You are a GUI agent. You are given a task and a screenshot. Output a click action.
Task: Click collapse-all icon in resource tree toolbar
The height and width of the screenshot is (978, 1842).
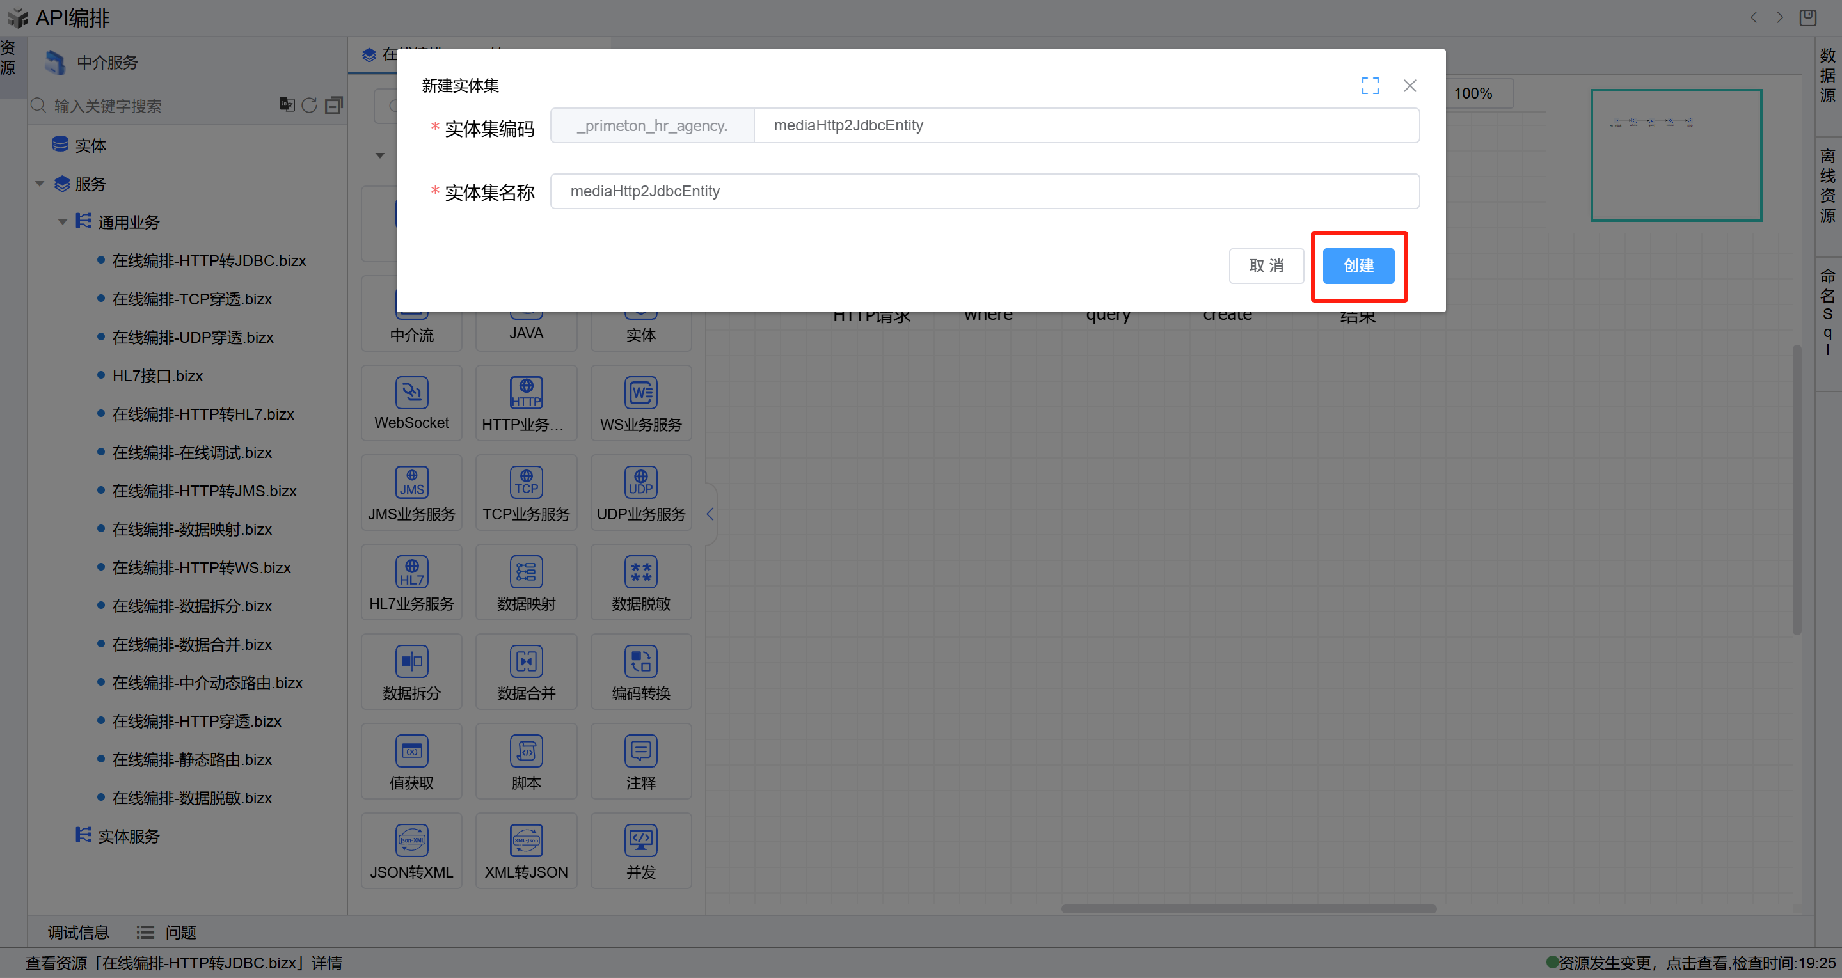[x=333, y=105]
